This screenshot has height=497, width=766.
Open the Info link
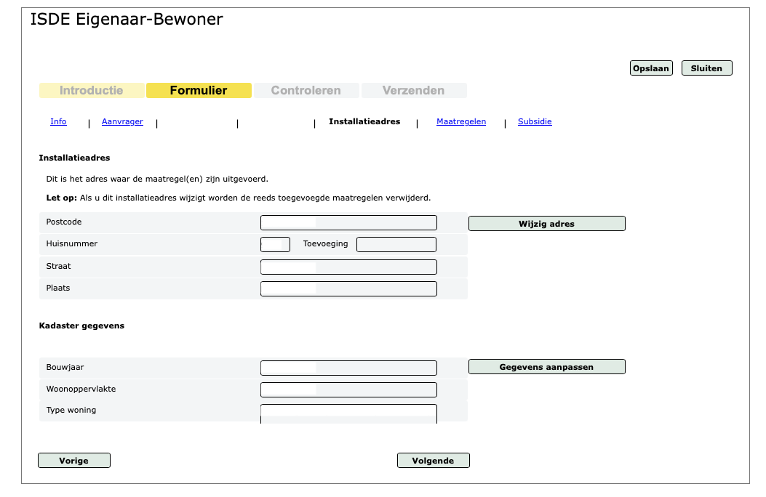click(x=58, y=121)
